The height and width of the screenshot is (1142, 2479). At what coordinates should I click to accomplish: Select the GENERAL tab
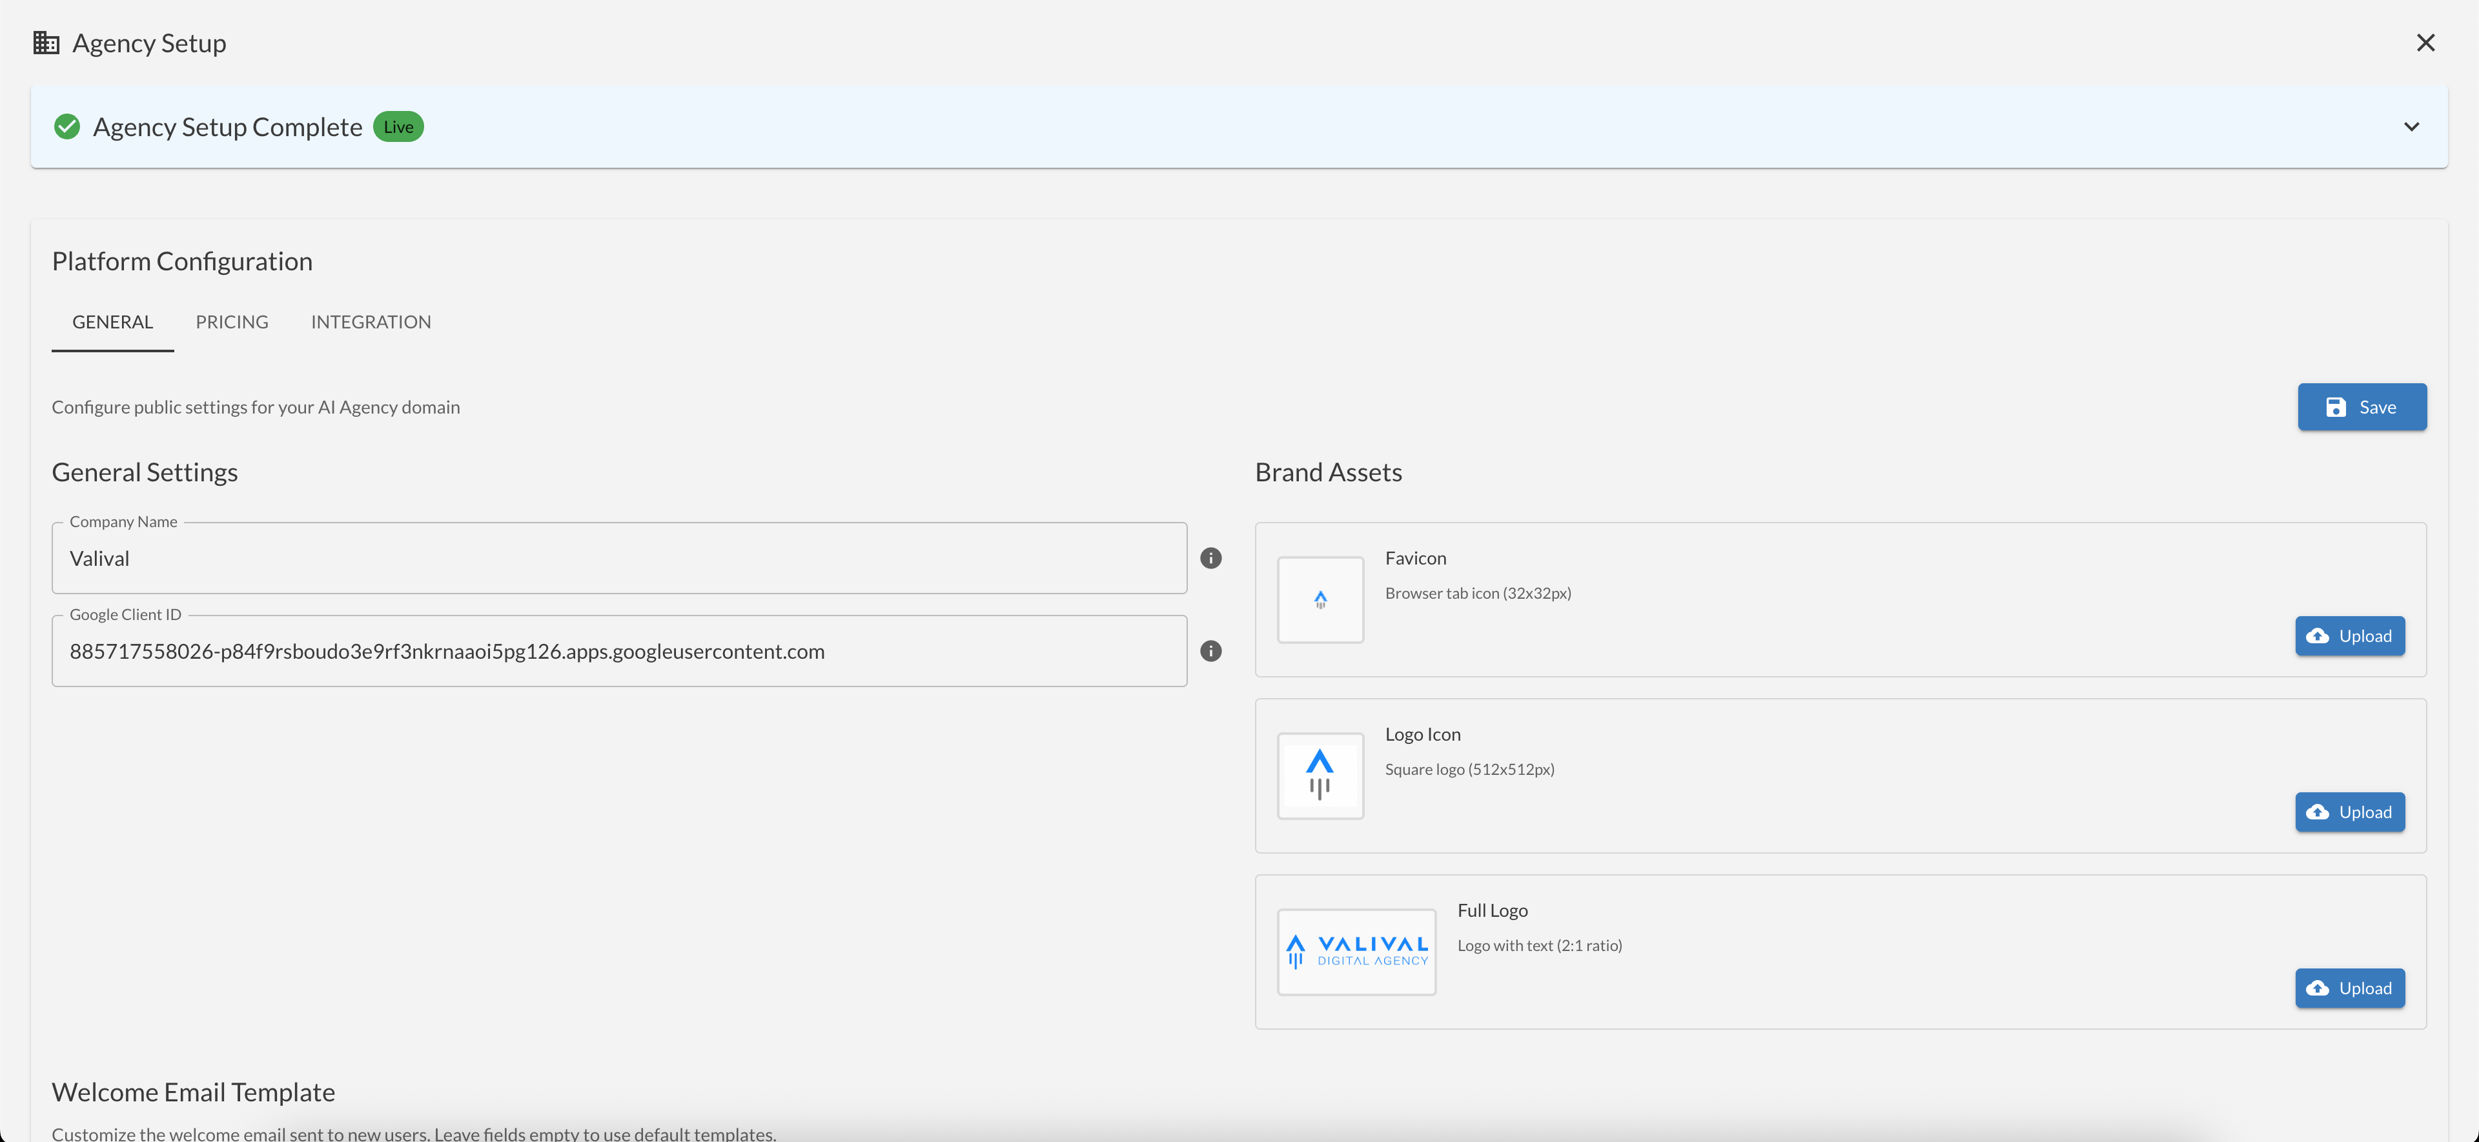(x=112, y=323)
